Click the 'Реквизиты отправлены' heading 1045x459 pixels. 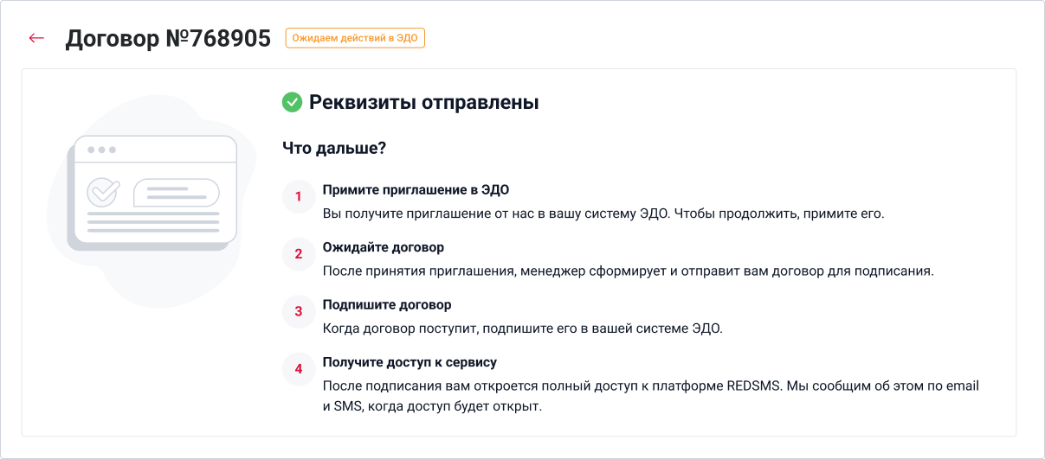click(424, 102)
